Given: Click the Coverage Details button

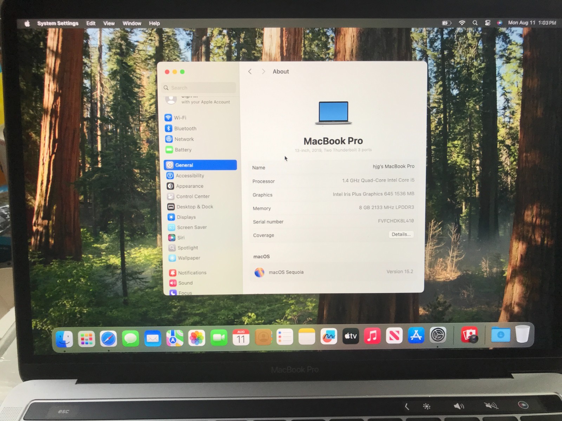Looking at the screenshot, I should 401,234.
